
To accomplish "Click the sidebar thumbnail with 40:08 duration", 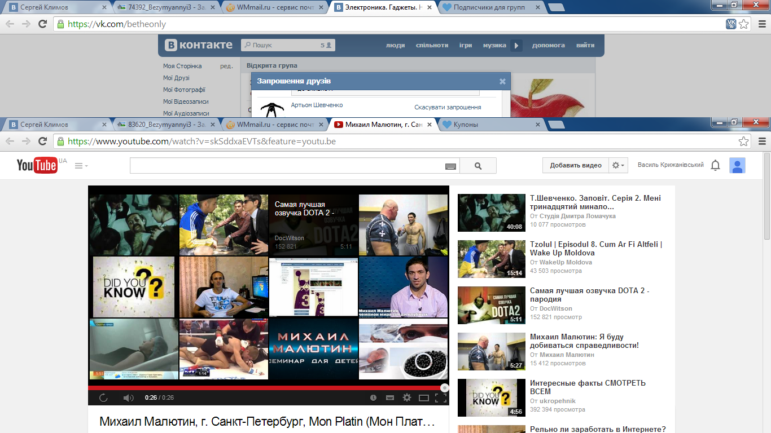I will (x=492, y=213).
